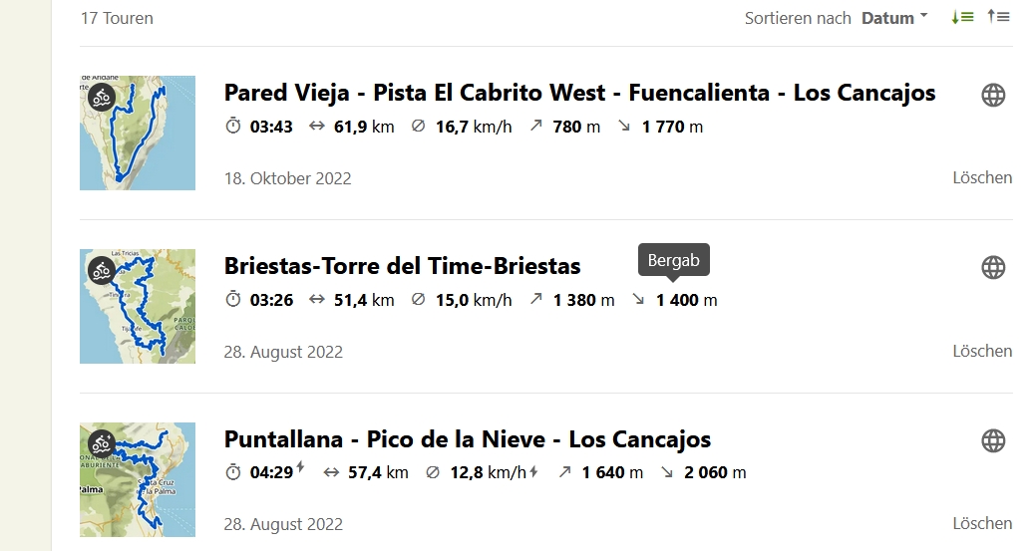
Task: Delete the 18. Oktober 2022 tour via Löschen
Action: (982, 177)
